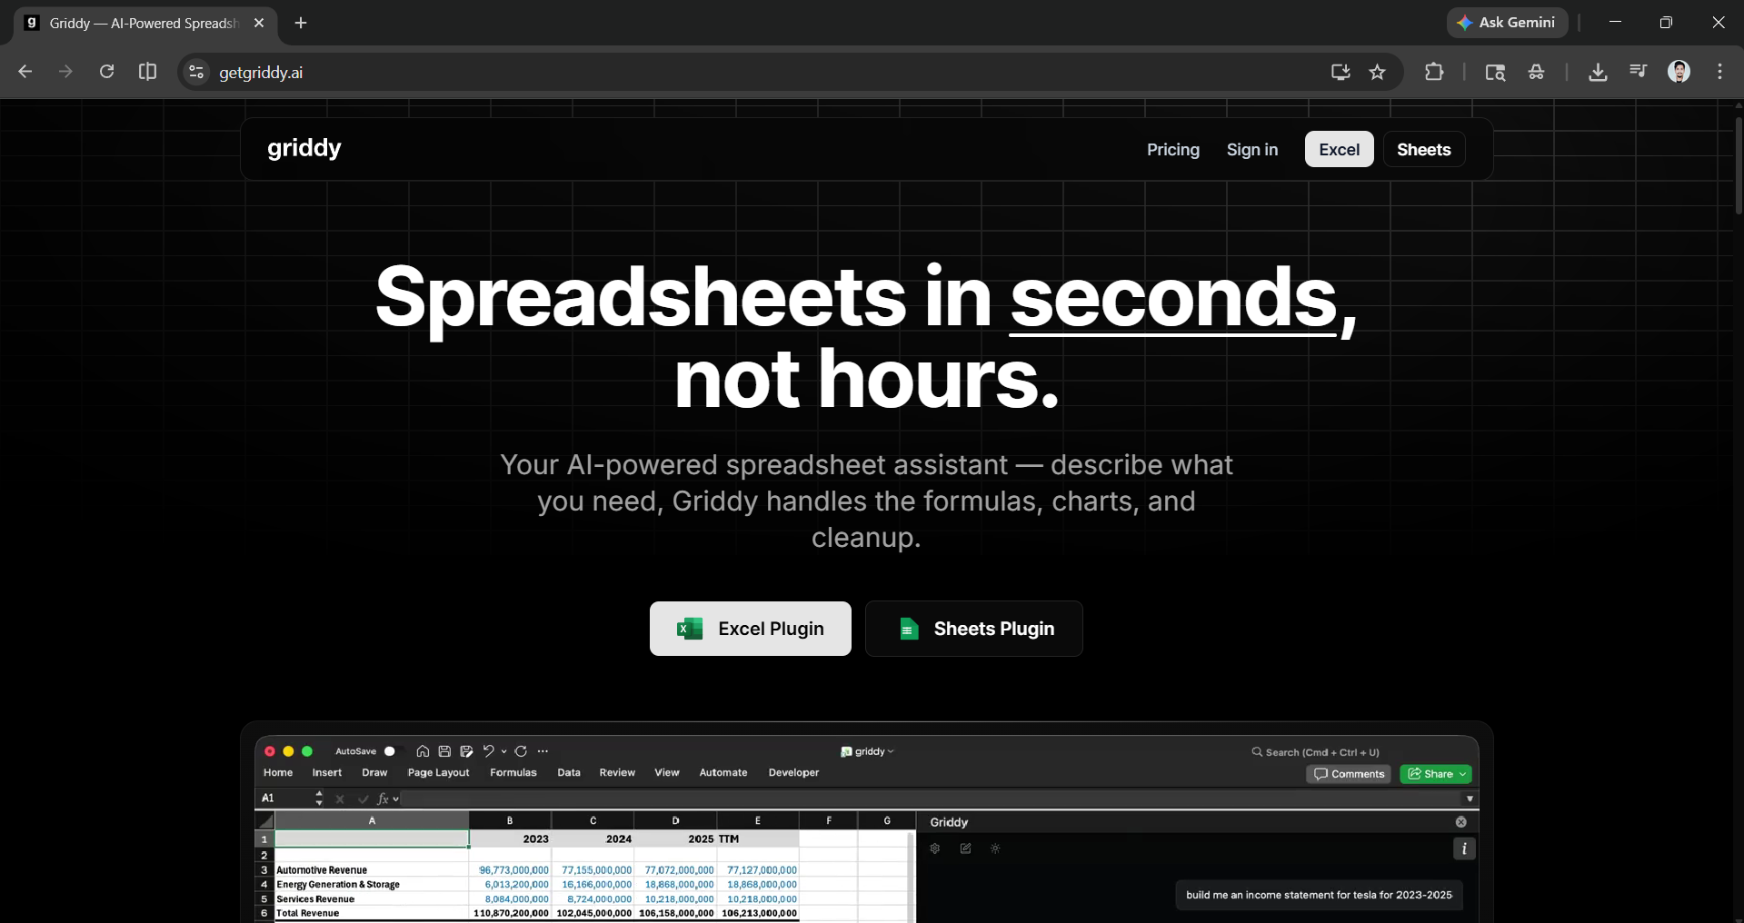Screen dimensions: 1744x923
Task: Click the redo icon in the spreadsheet title bar
Action: [521, 751]
